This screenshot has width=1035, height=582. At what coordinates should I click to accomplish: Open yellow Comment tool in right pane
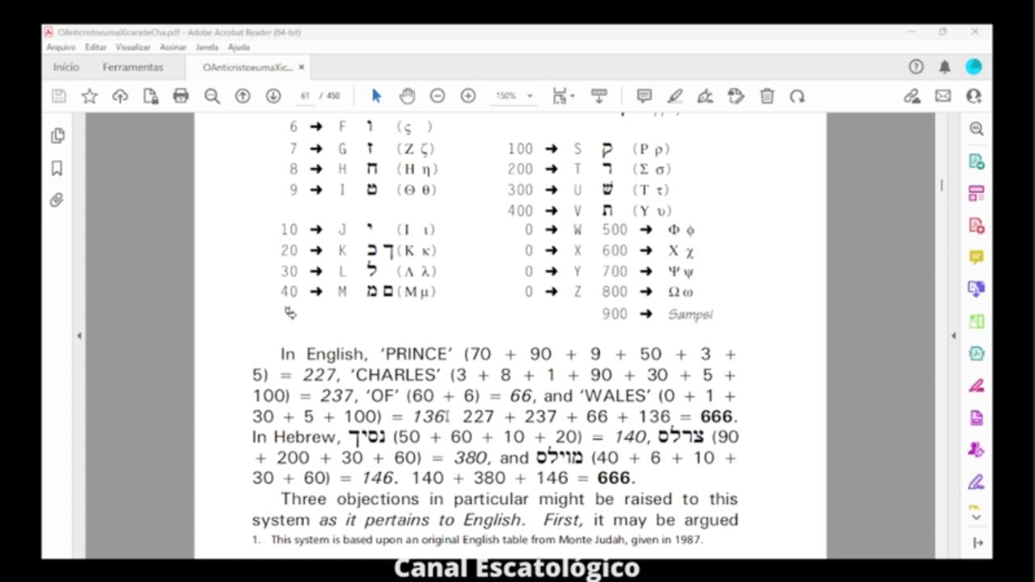(x=977, y=257)
